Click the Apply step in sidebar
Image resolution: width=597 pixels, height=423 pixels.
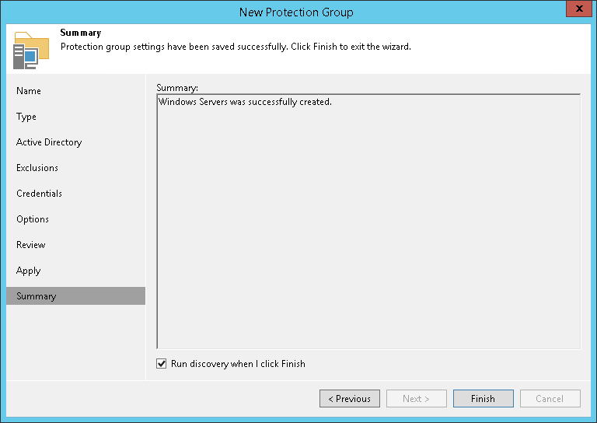28,271
